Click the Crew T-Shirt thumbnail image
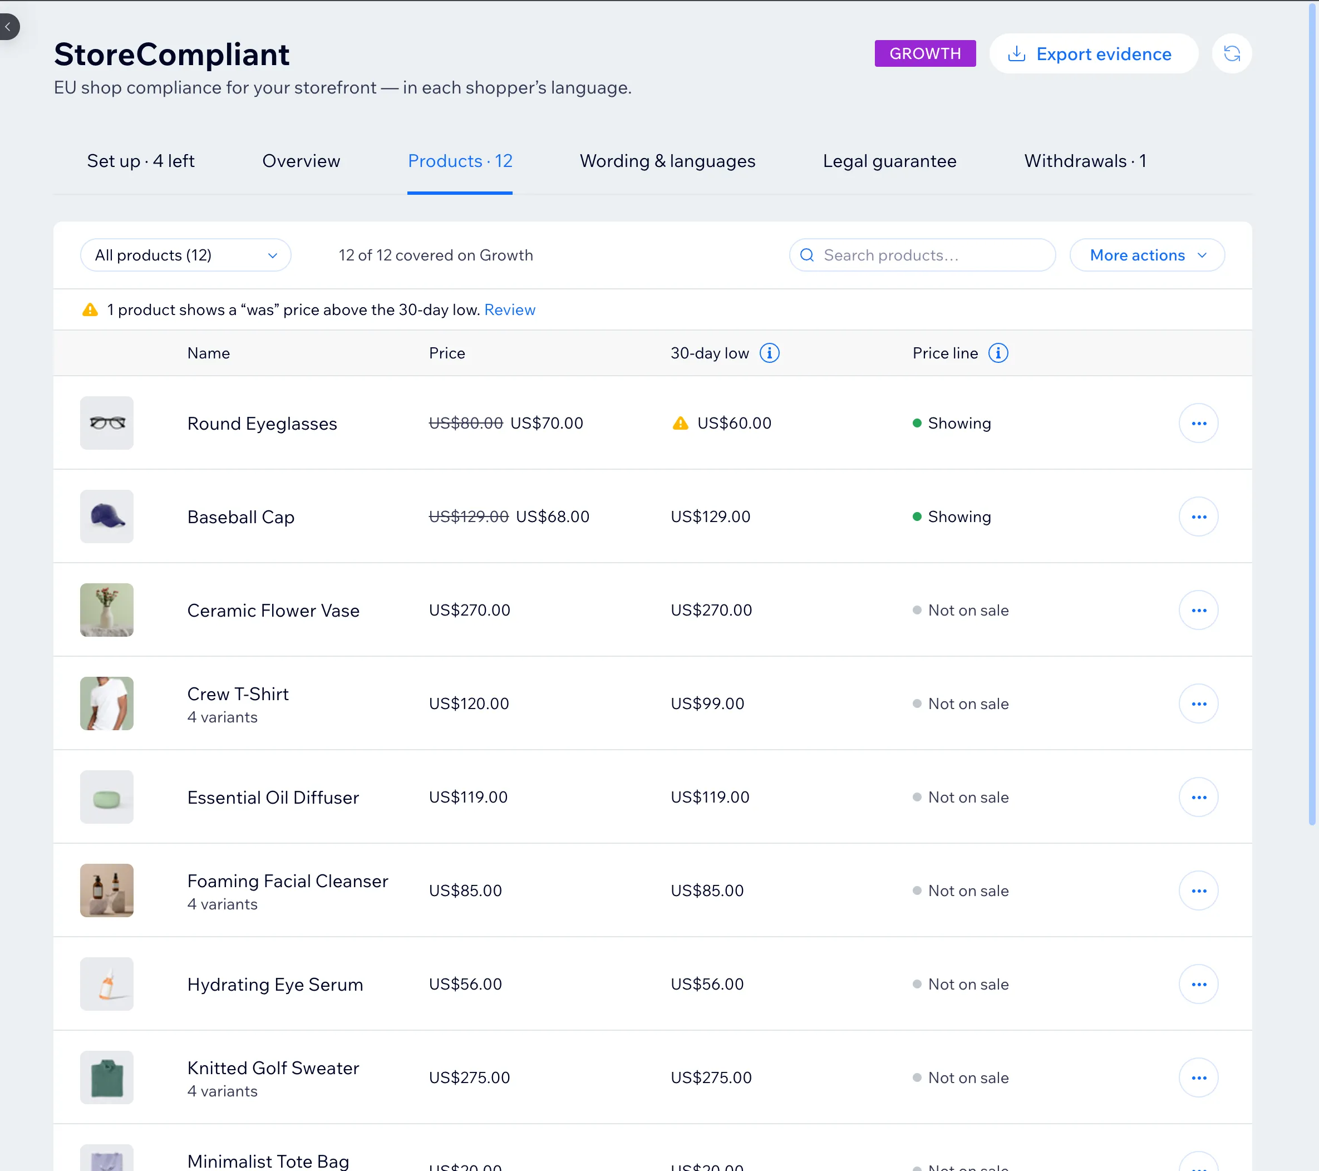The width and height of the screenshot is (1319, 1171). [106, 704]
